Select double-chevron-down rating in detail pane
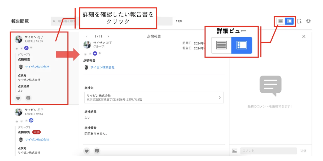The width and height of the screenshot is (323, 161). click(85, 54)
